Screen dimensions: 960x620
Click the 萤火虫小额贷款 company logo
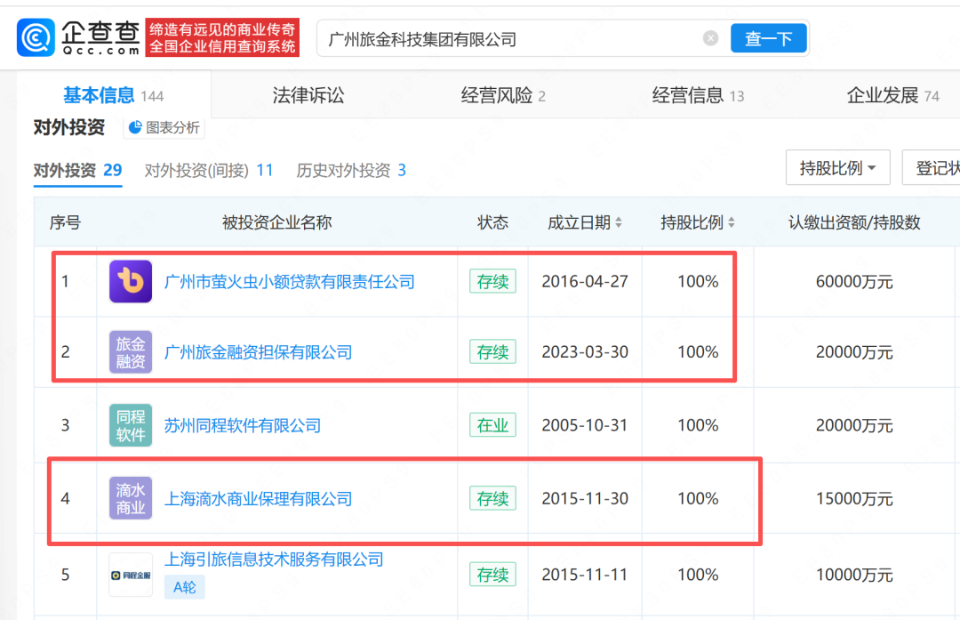tap(131, 282)
